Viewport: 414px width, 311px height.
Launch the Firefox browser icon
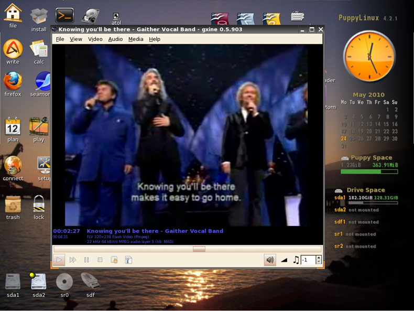tap(13, 84)
